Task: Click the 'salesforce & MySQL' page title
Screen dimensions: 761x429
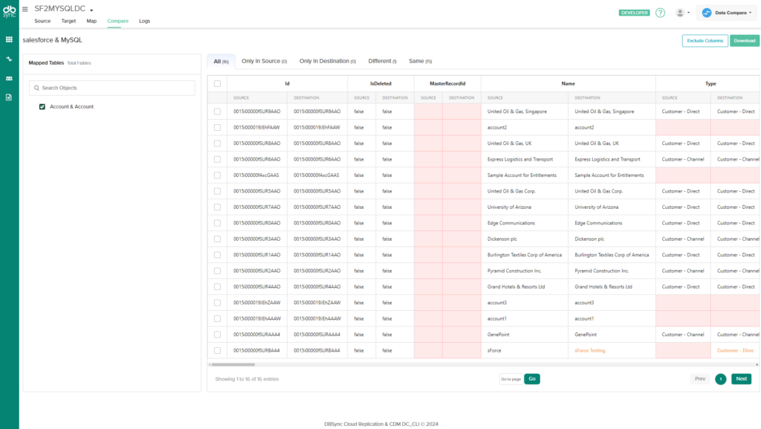Action: tap(53, 40)
